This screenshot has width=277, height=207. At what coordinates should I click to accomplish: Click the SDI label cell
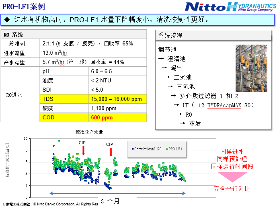click(64, 90)
